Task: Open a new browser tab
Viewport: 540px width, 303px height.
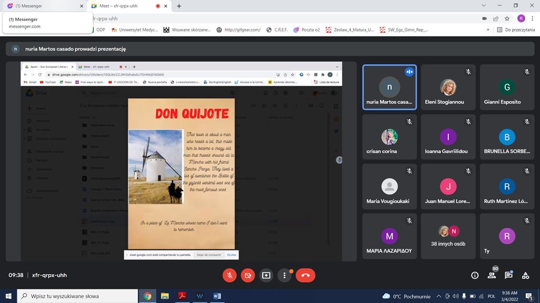Action: coord(179,6)
